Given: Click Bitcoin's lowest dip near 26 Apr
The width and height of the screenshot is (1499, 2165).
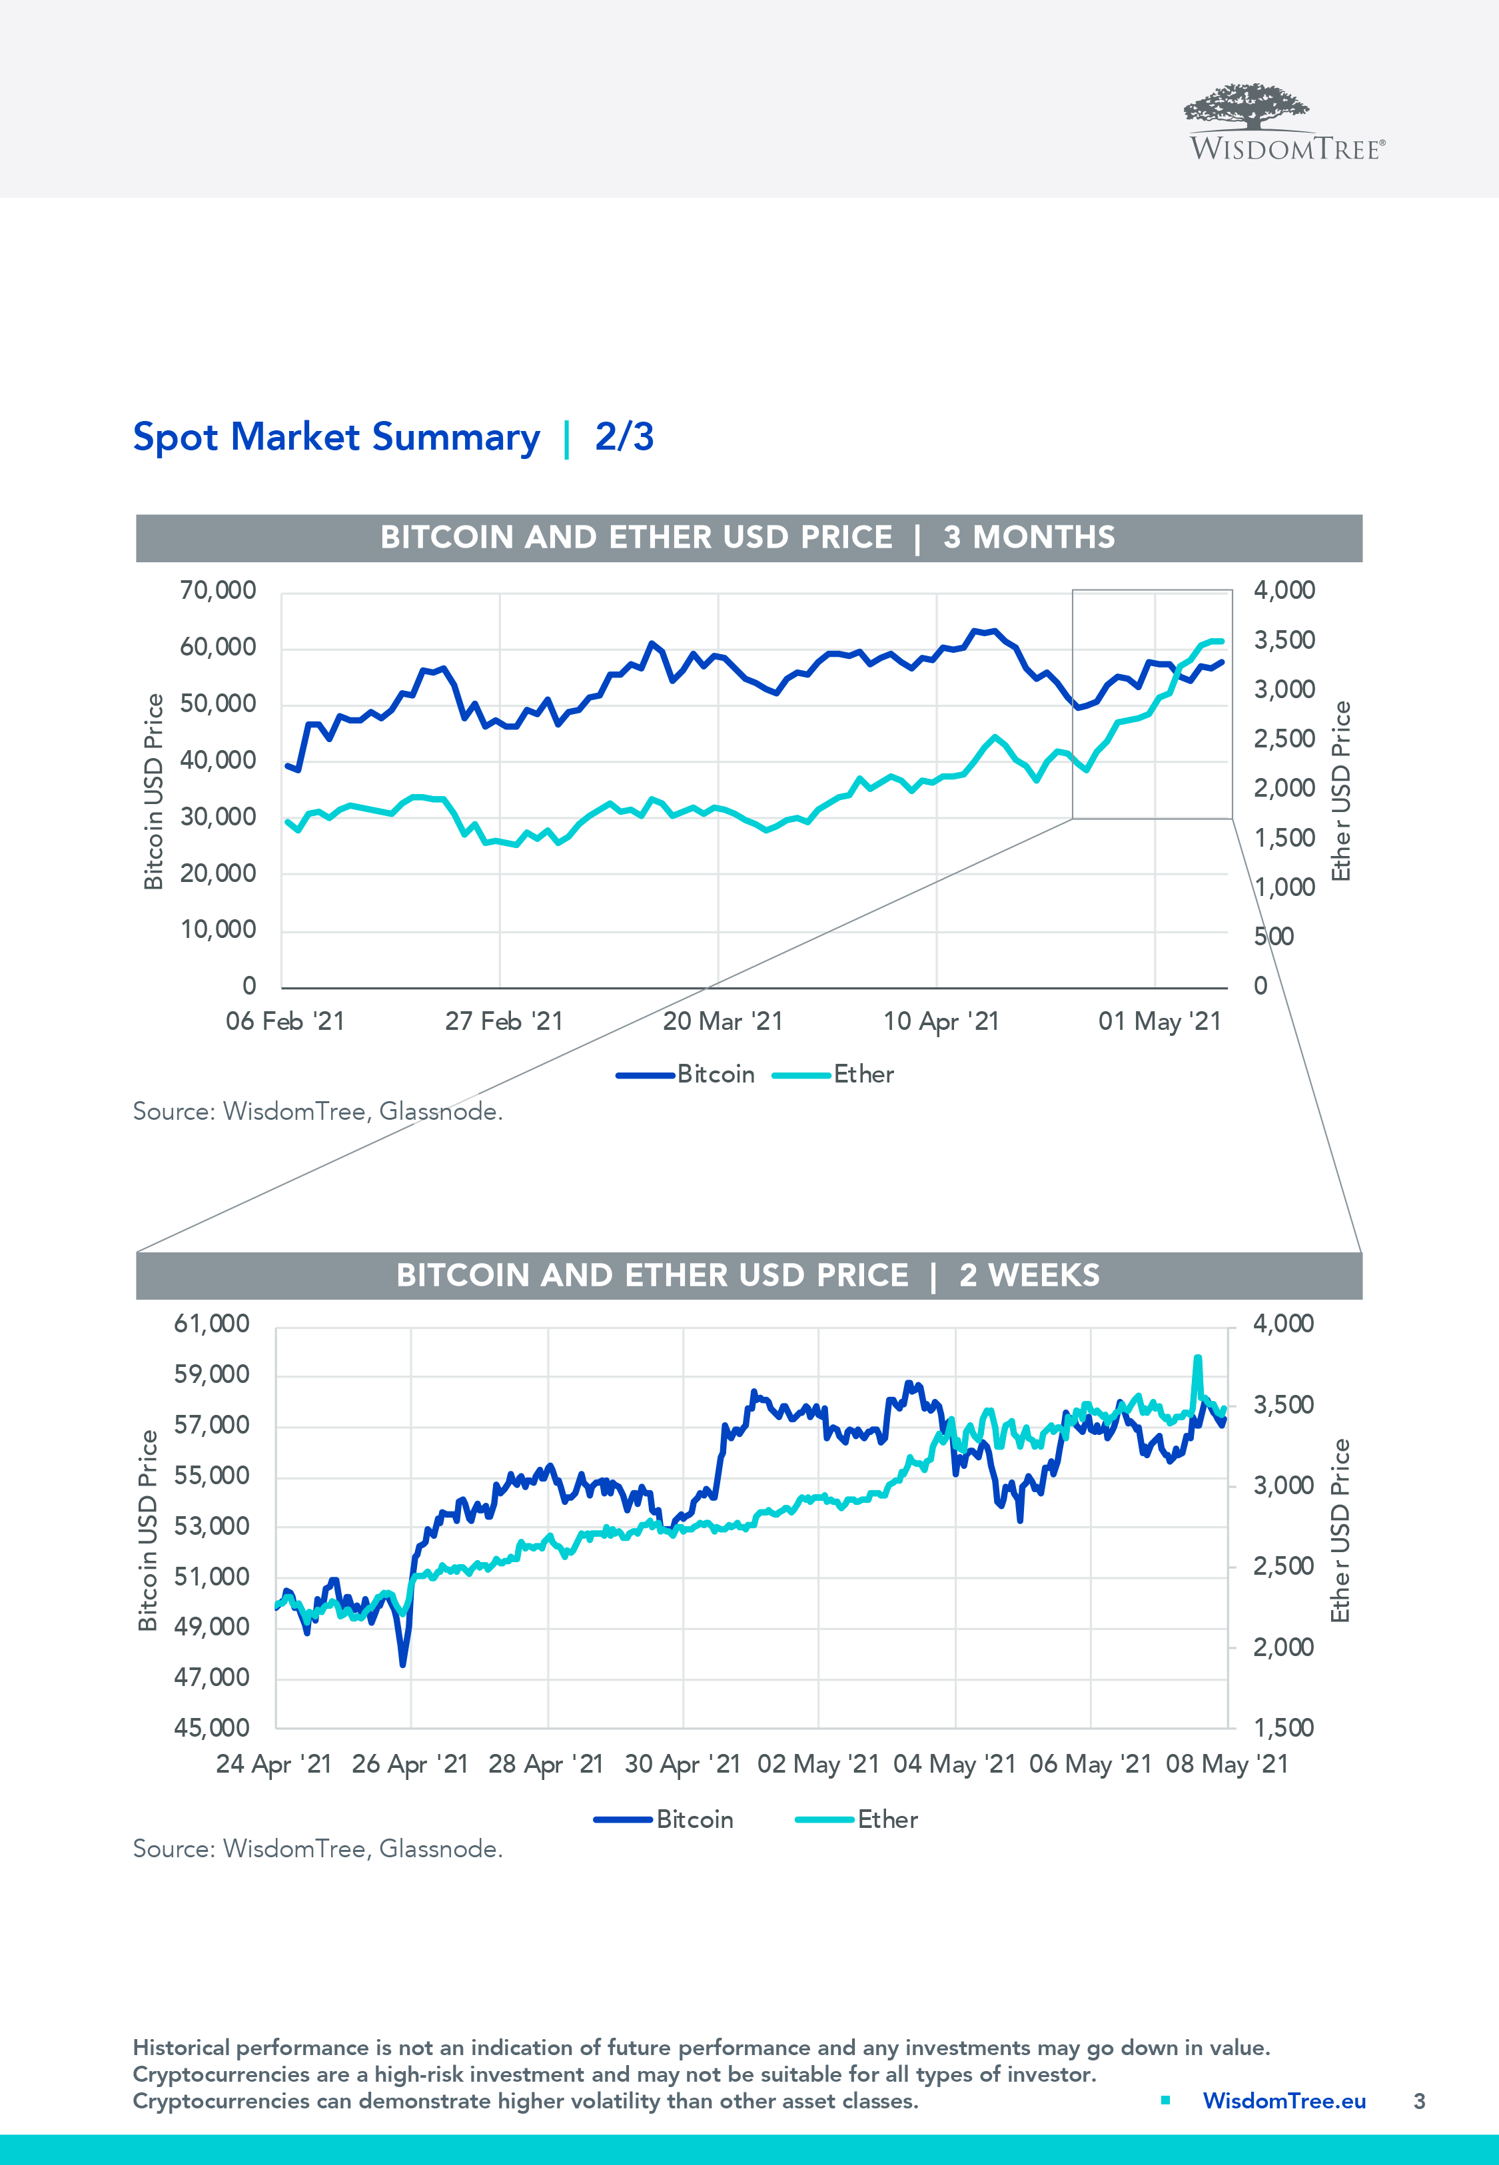Looking at the screenshot, I should (x=403, y=1663).
